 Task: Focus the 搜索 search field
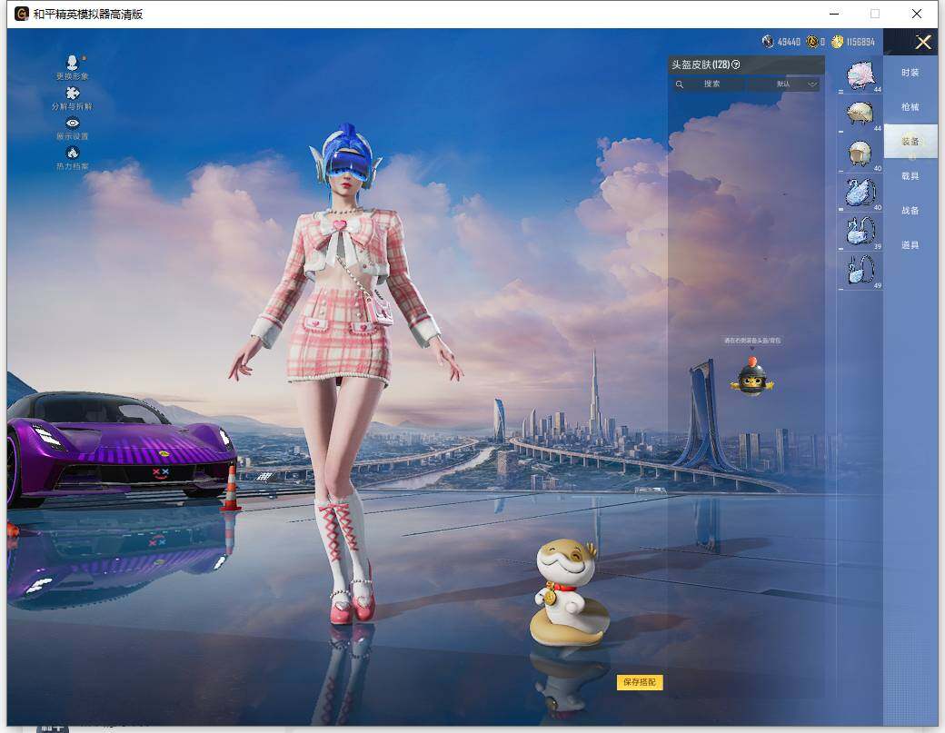tap(709, 84)
